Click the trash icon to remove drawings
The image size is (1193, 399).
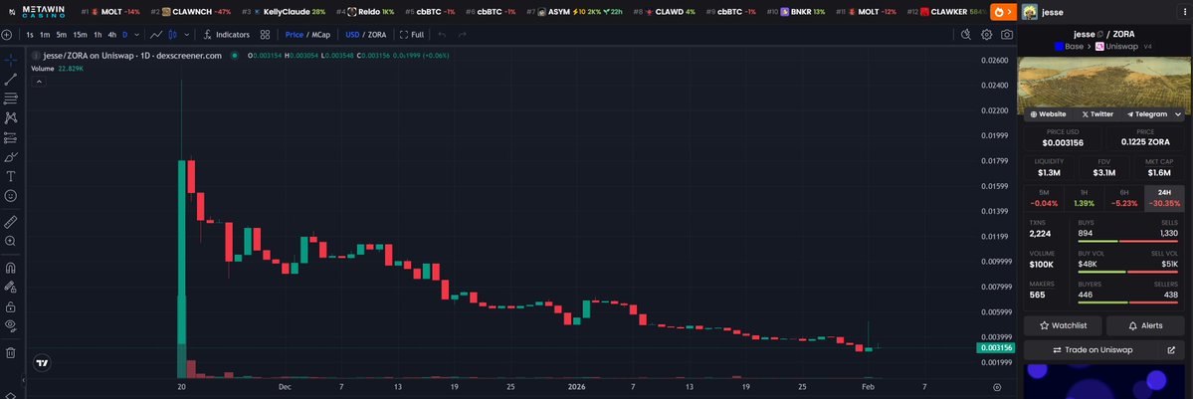pos(11,352)
